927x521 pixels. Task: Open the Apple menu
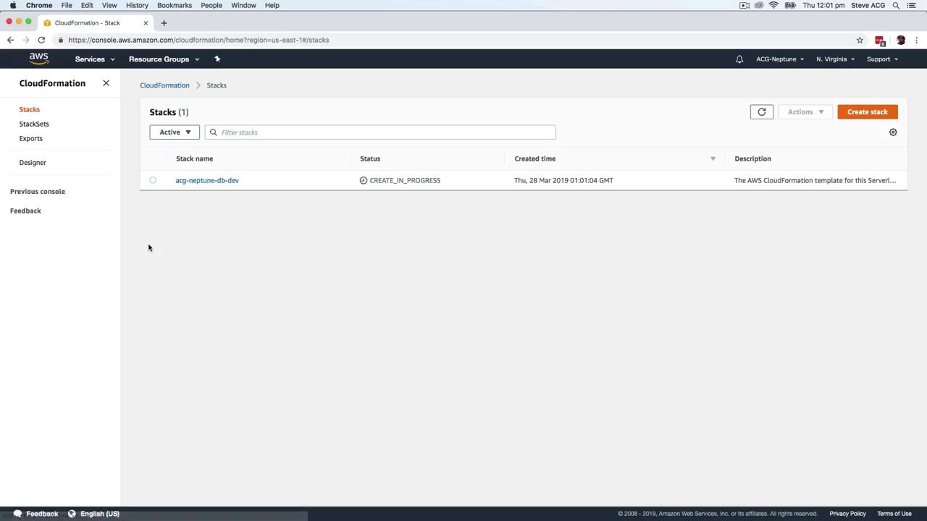[x=13, y=5]
